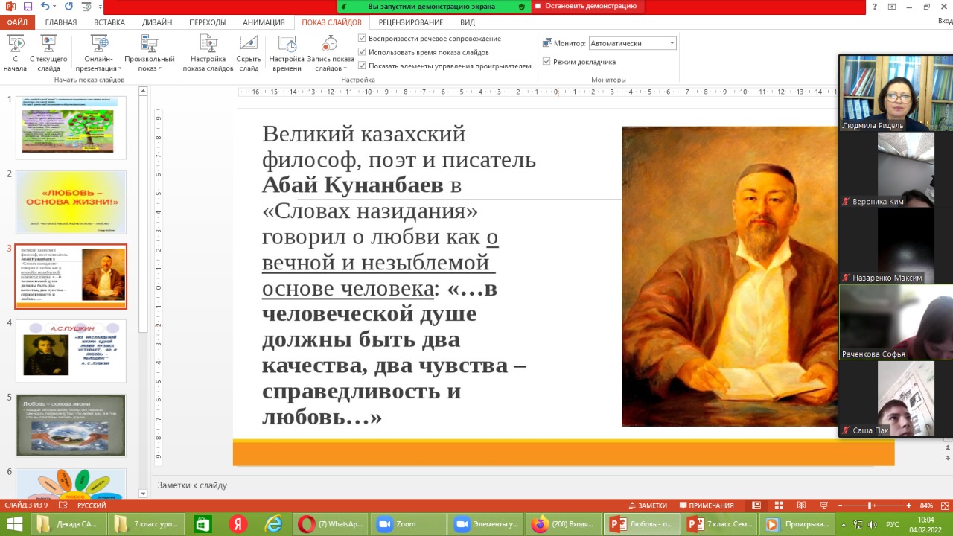
Task: Click the Undo arrow icon
Action: (x=45, y=7)
